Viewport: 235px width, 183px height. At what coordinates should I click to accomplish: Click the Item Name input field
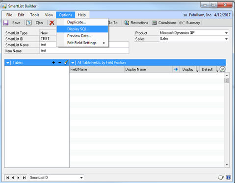(x=84, y=51)
